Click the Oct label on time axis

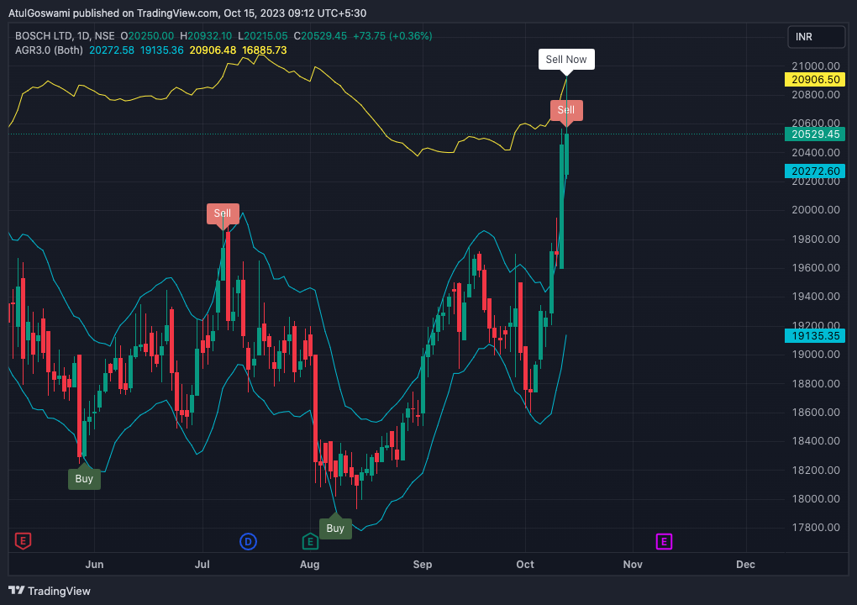525,565
